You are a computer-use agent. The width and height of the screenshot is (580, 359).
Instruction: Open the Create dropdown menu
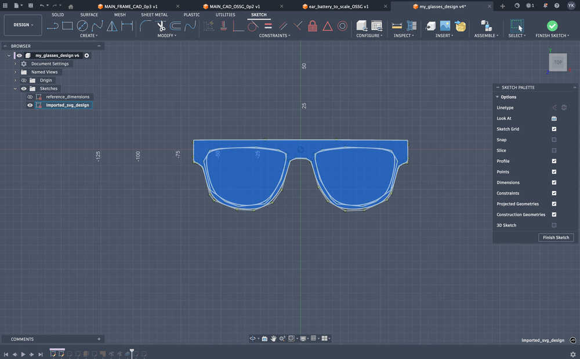[x=89, y=35]
